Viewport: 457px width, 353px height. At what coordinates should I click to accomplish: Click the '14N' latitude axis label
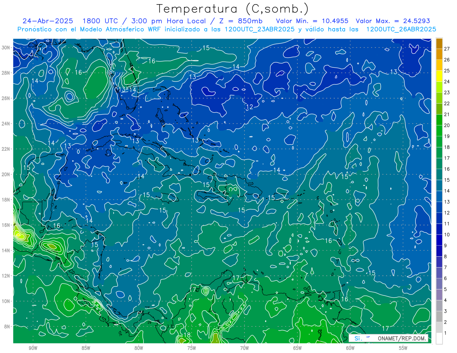(6, 250)
